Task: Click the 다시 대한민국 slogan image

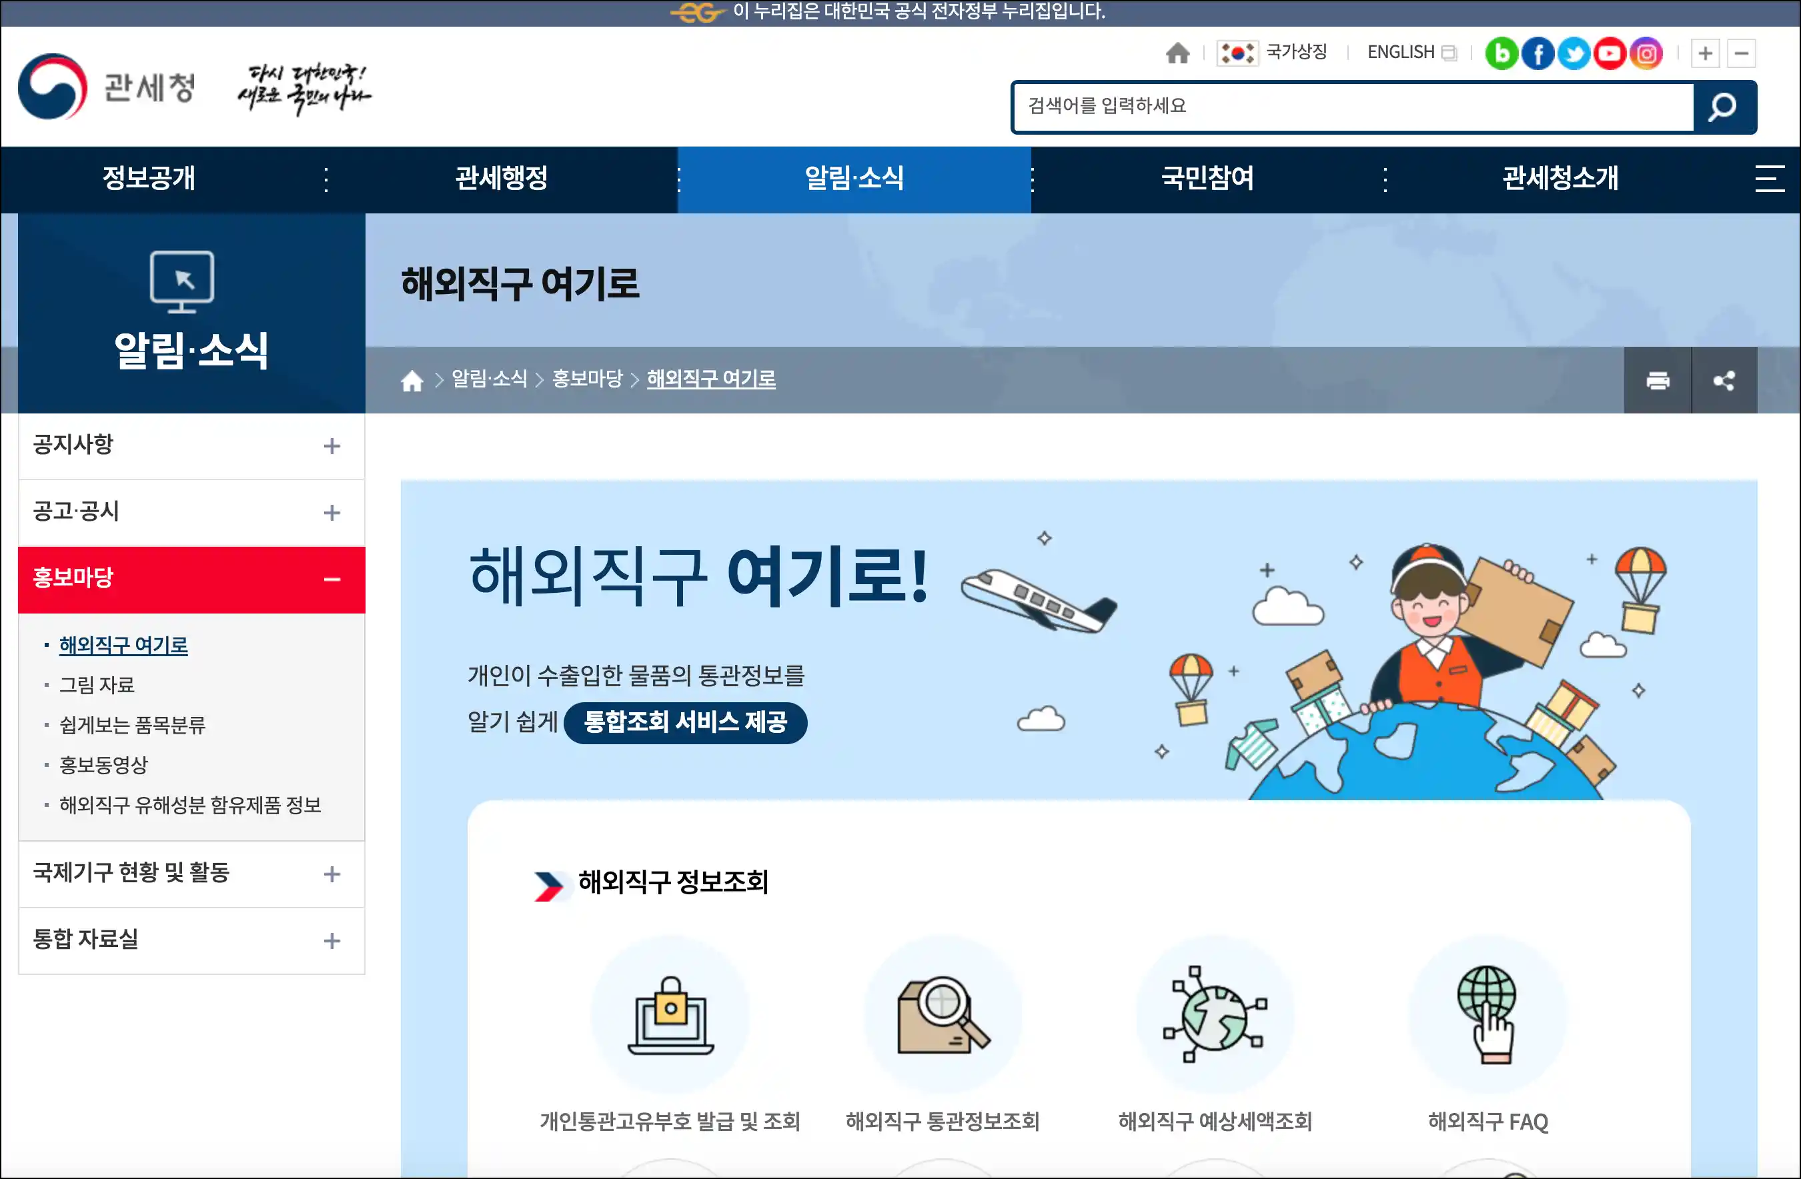Action: [304, 89]
